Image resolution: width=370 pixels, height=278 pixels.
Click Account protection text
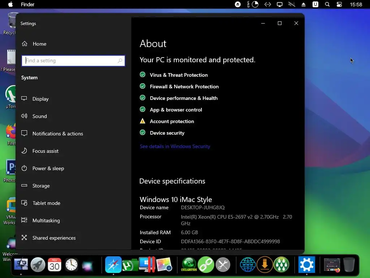coord(172,121)
